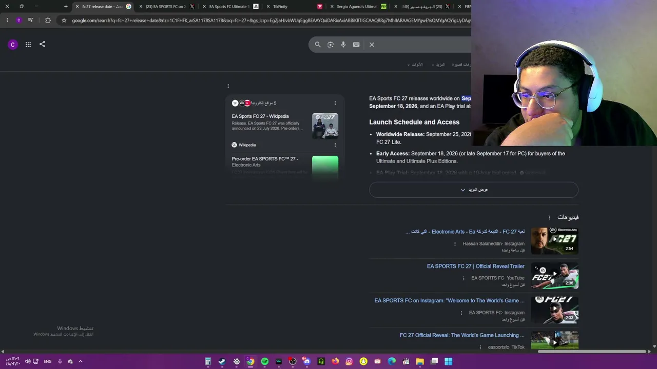Open the FC27 Wikipedia card thumbnail image

click(325, 126)
